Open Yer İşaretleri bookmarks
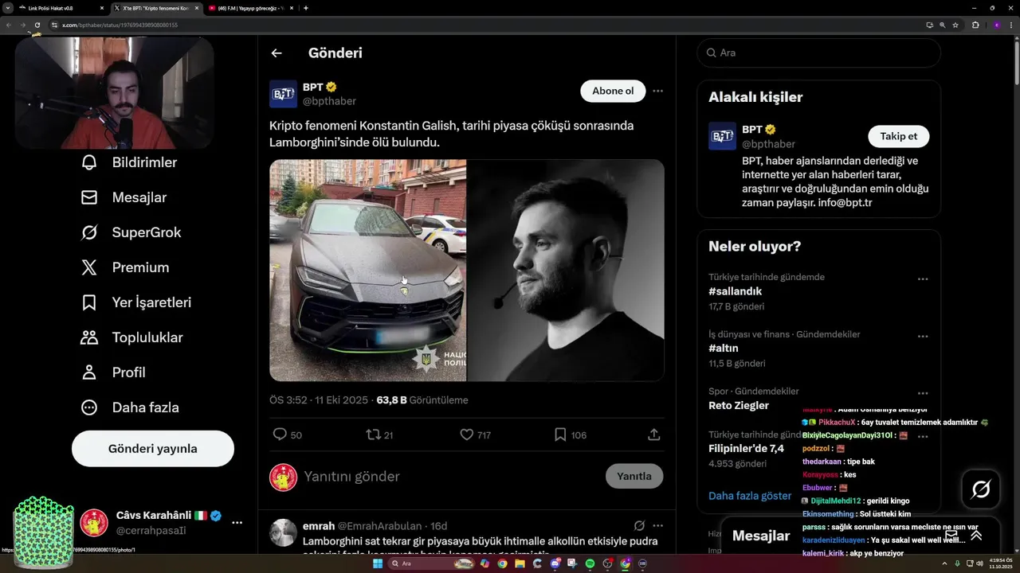The image size is (1020, 573). [135, 302]
